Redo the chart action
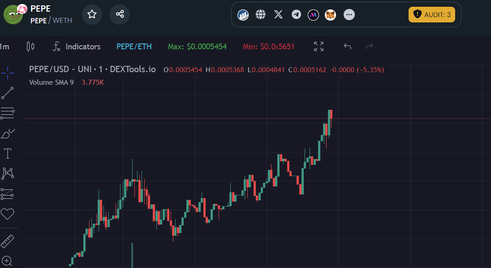This screenshot has height=268, width=491. click(369, 46)
